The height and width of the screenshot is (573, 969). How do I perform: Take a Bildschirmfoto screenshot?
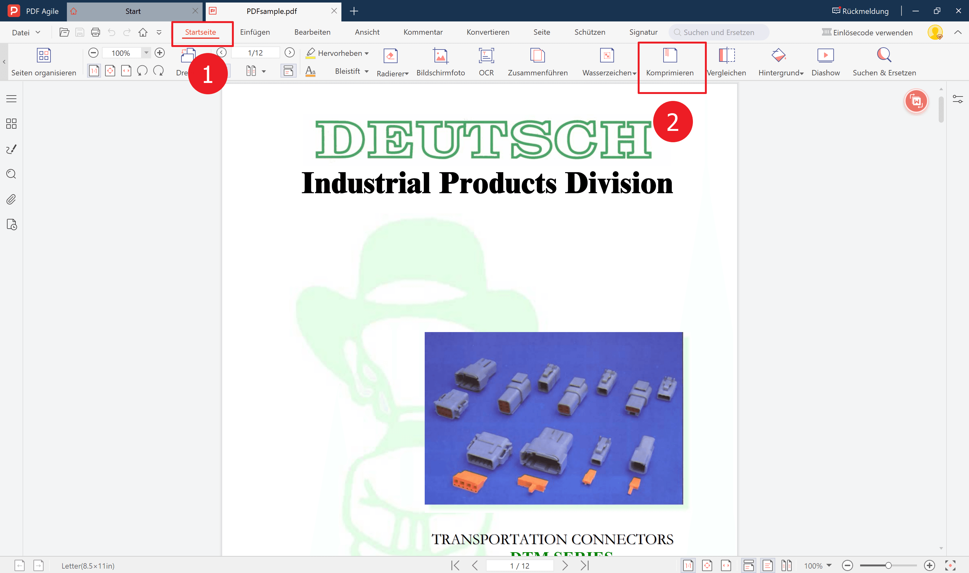pyautogui.click(x=440, y=62)
